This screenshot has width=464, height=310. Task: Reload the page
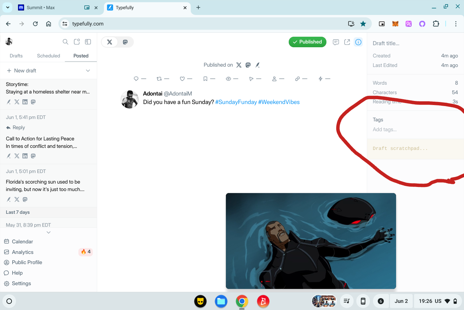35,24
